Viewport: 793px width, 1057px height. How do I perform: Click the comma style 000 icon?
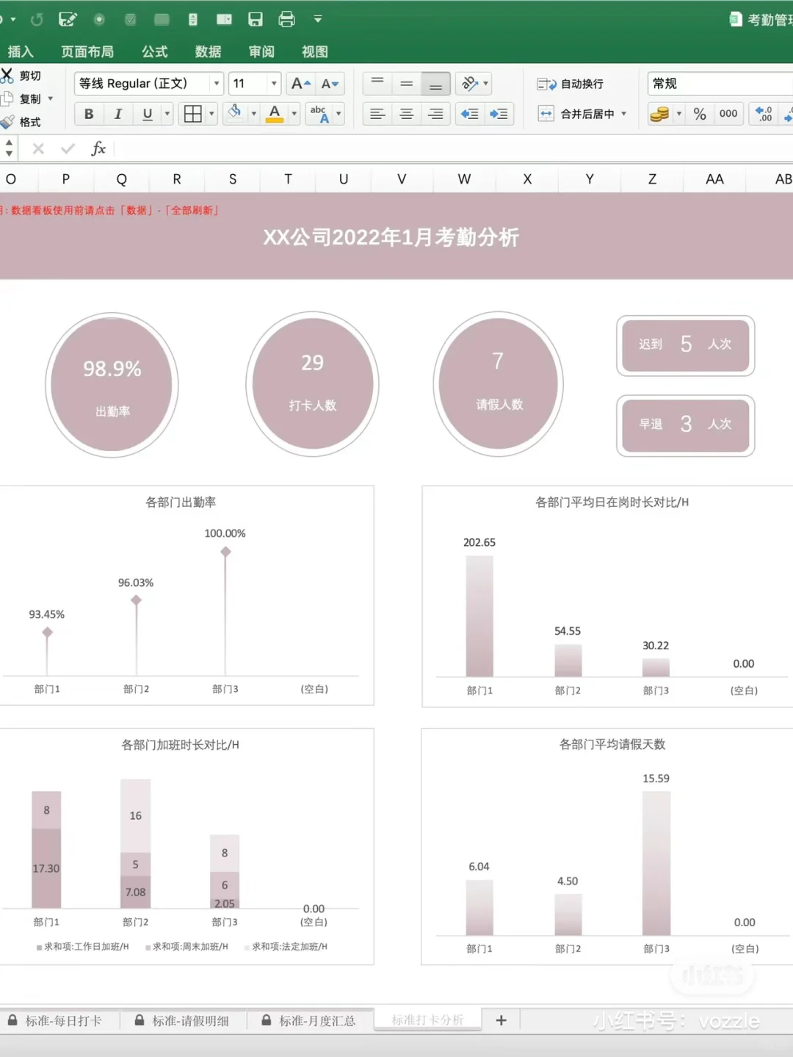click(728, 114)
